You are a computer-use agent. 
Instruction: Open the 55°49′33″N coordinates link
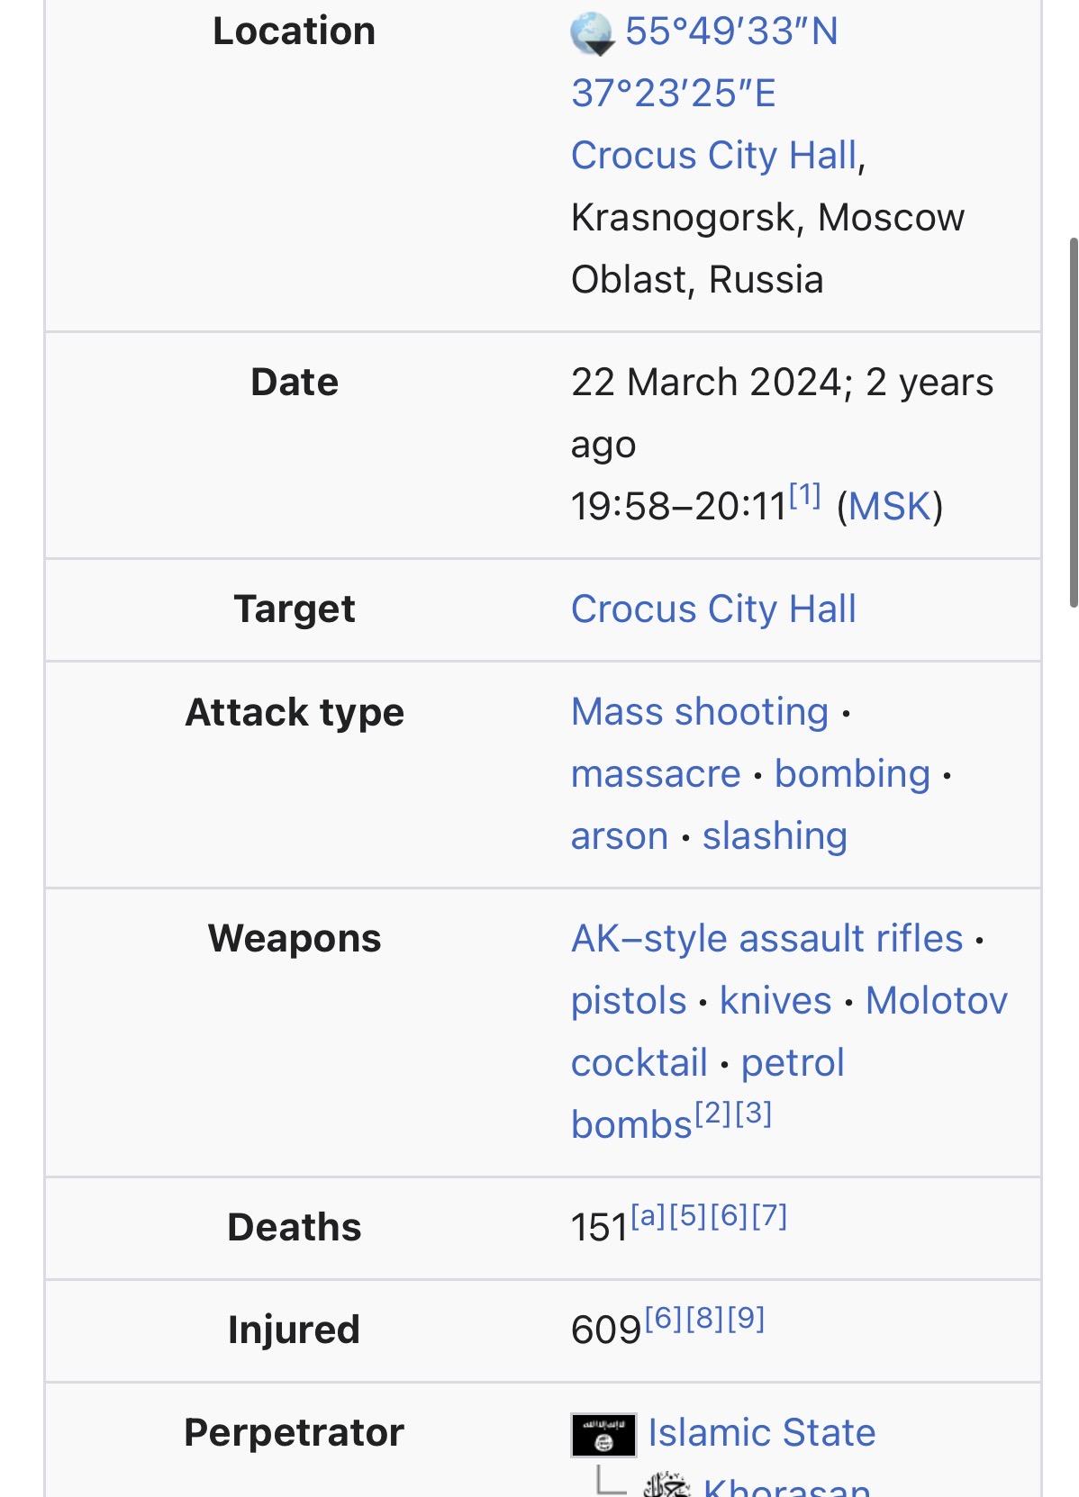click(731, 32)
